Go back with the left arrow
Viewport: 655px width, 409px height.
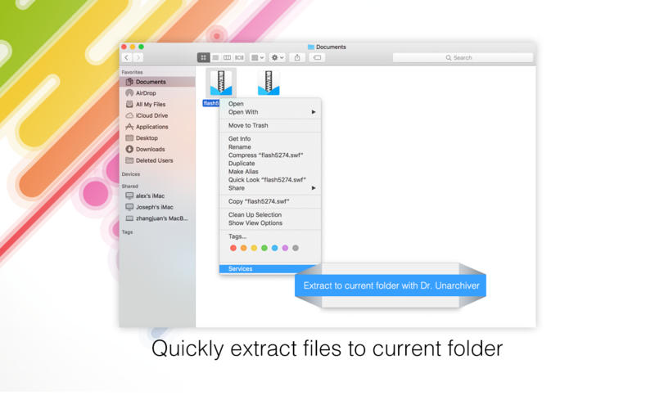127,58
